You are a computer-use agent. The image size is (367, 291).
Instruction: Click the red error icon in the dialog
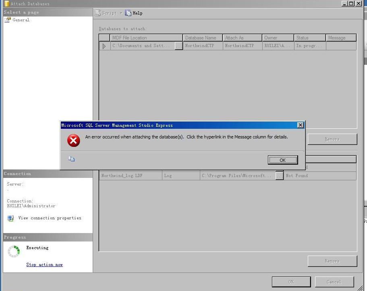[73, 140]
